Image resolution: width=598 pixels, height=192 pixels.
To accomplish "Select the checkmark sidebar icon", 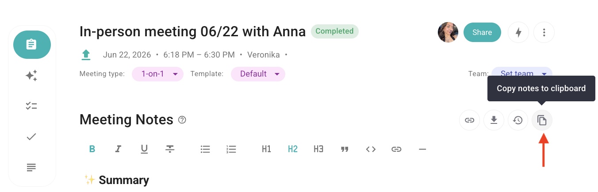I will click(31, 137).
